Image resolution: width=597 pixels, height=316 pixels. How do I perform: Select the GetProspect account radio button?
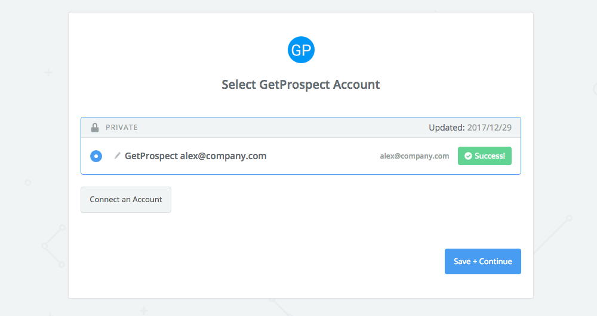(x=96, y=156)
